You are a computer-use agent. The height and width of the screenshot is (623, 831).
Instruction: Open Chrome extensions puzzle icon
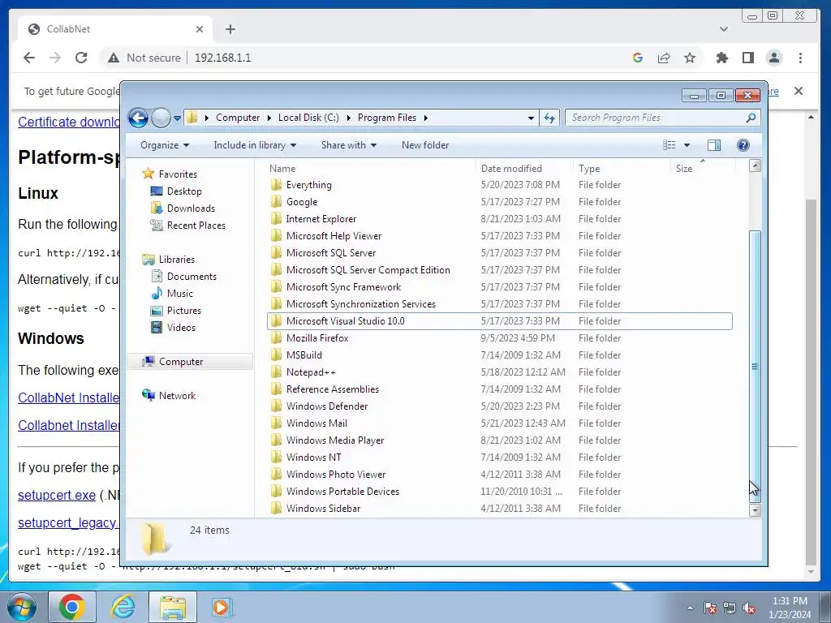click(x=721, y=58)
